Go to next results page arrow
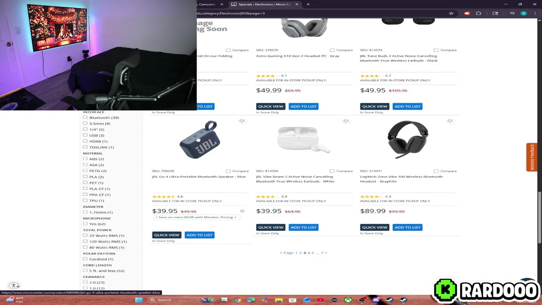Screen dimensions: 542x305 click(x=326, y=253)
